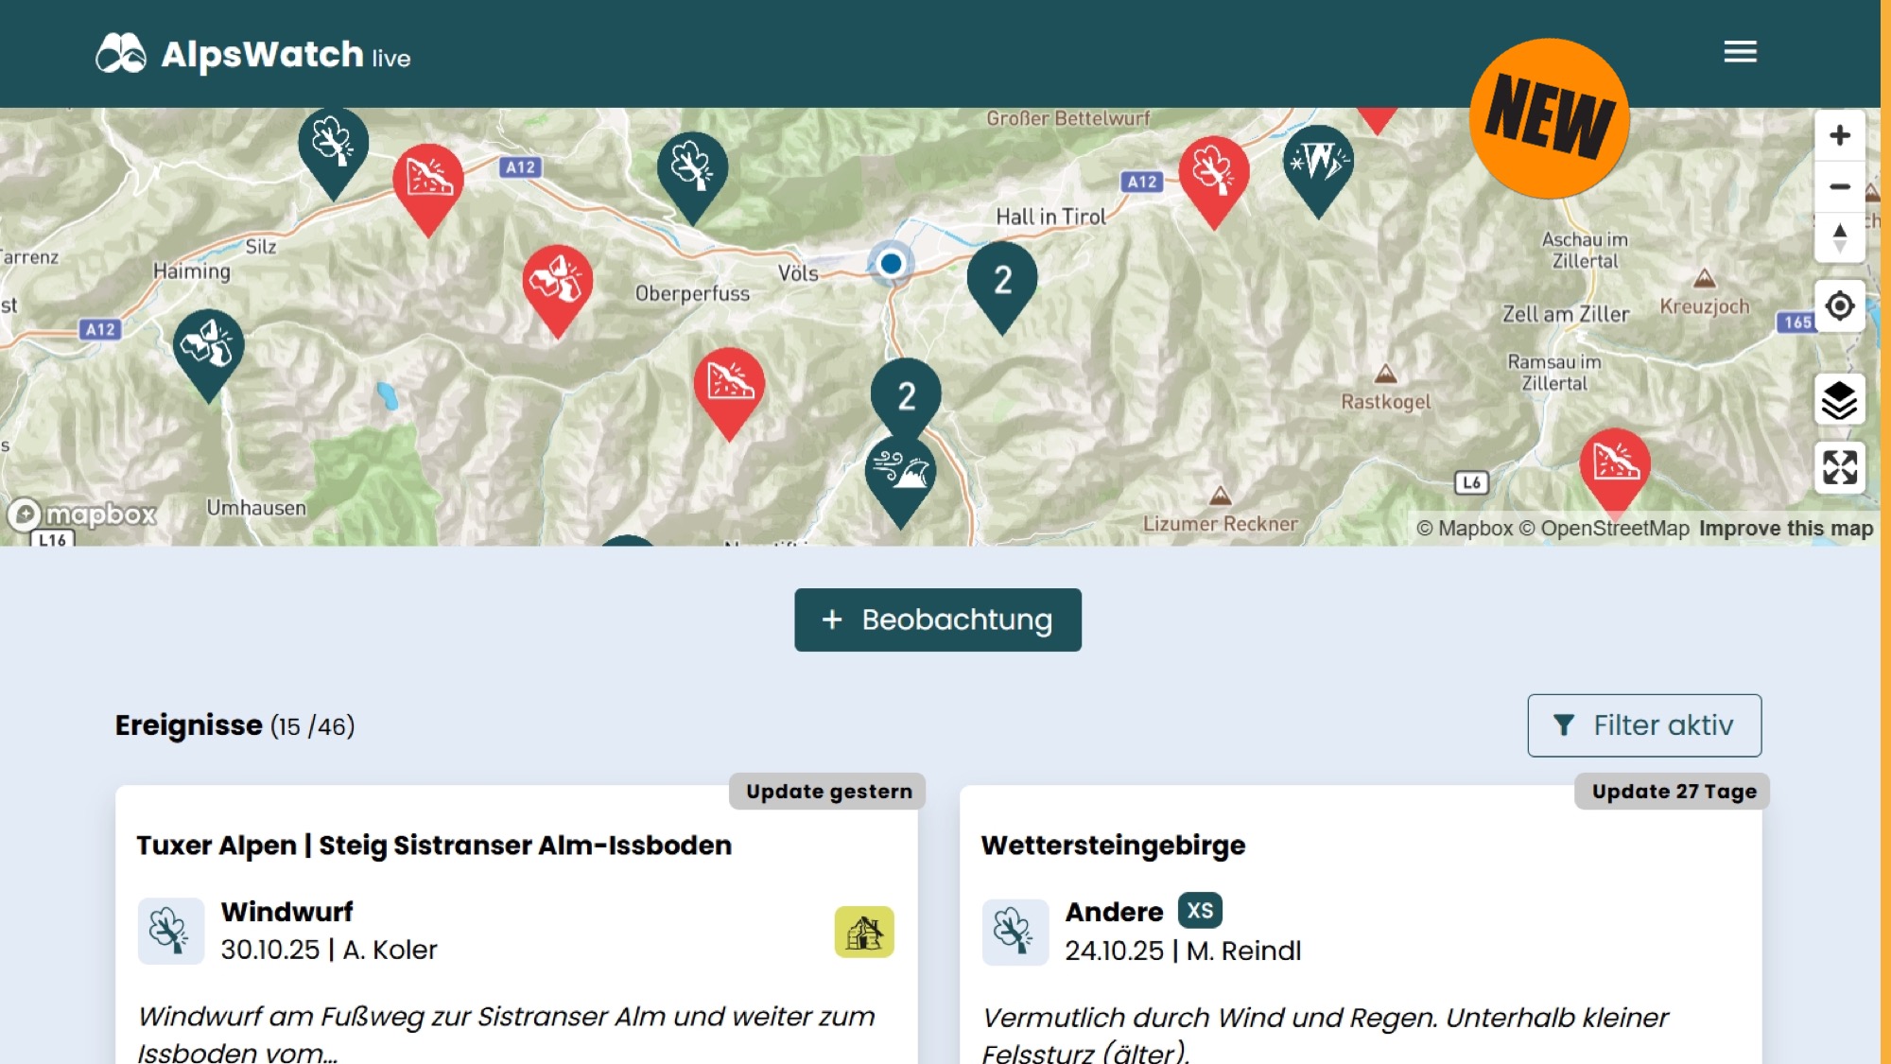Zoom in on the map
Image resolution: width=1891 pixels, height=1064 pixels.
[x=1839, y=135]
